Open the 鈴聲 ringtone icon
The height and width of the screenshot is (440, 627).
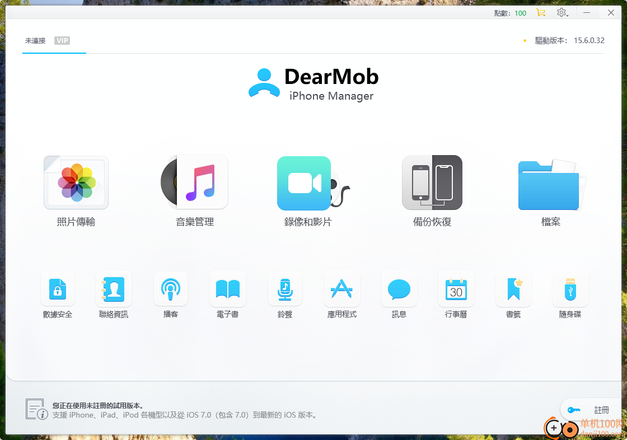point(285,289)
